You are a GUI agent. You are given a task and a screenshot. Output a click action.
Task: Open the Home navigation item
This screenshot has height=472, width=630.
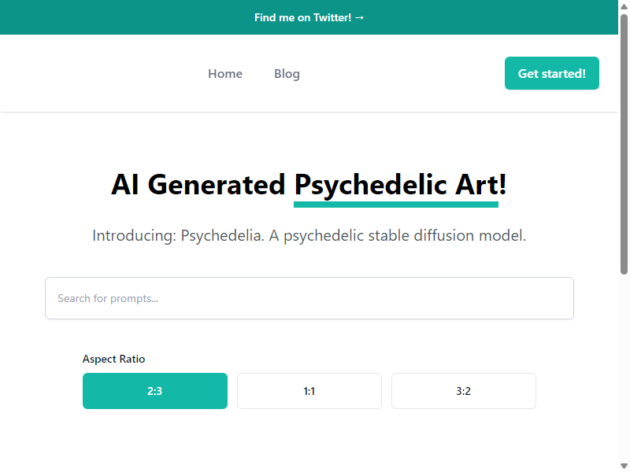click(x=225, y=74)
